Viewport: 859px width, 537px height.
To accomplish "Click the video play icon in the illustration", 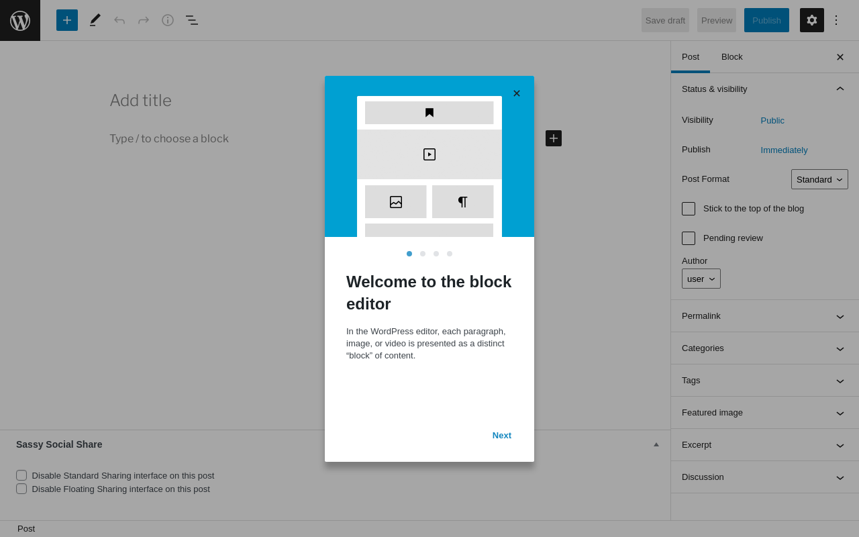I will [429, 154].
